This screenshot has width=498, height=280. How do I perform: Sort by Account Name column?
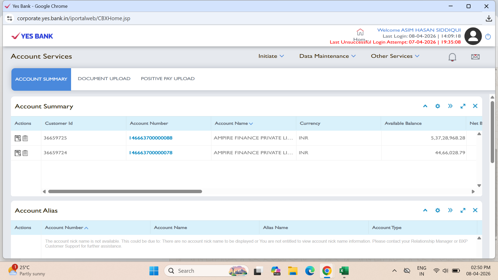pyautogui.click(x=234, y=123)
